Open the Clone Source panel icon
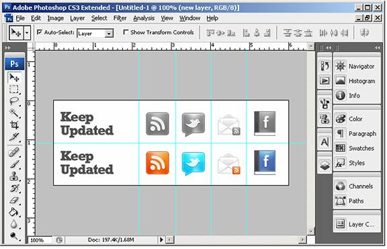The image size is (387, 249). pyautogui.click(x=325, y=118)
